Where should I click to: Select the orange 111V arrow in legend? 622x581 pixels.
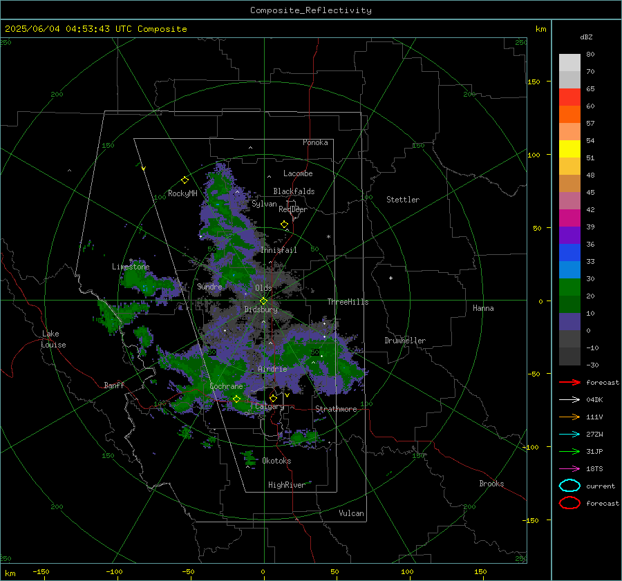click(569, 417)
